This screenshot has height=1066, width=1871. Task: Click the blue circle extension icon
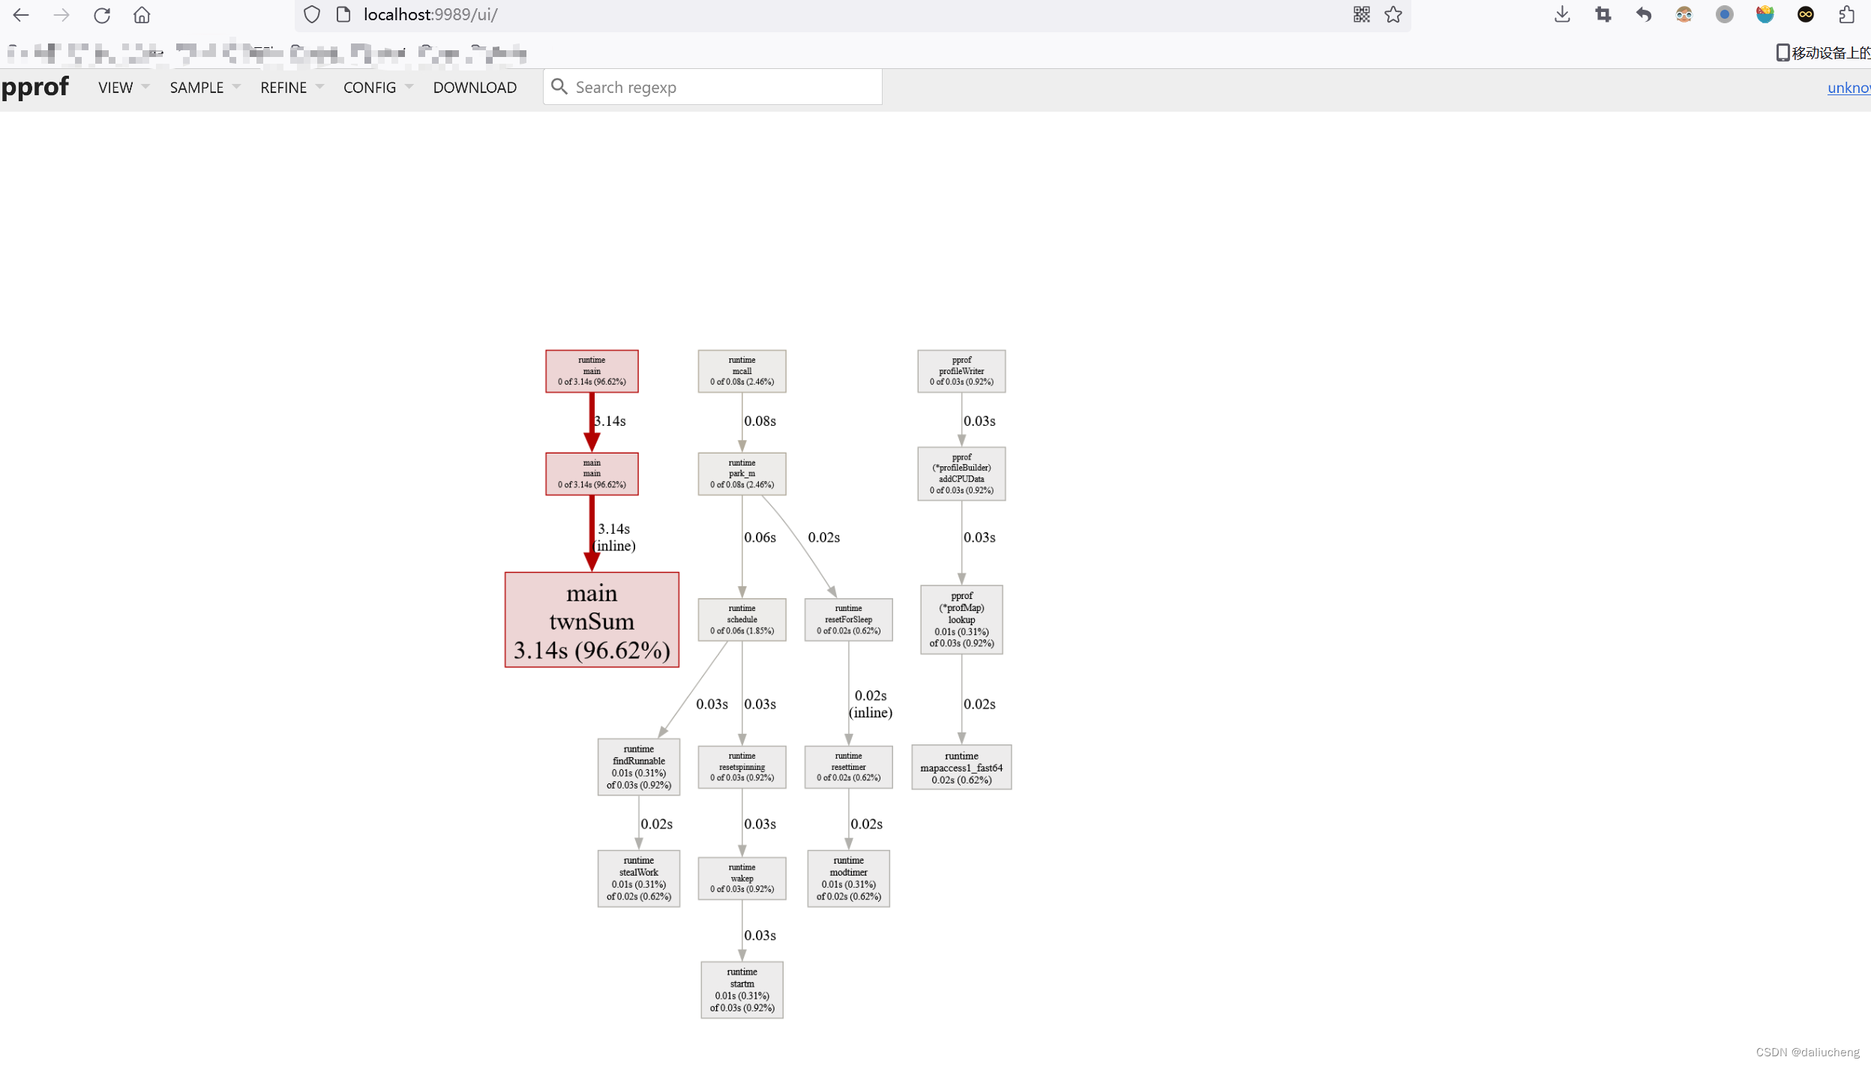point(1725,14)
